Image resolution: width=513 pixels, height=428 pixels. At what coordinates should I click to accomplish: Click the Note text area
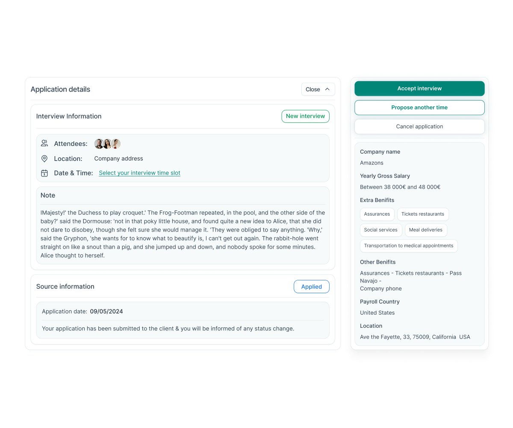pyautogui.click(x=183, y=234)
